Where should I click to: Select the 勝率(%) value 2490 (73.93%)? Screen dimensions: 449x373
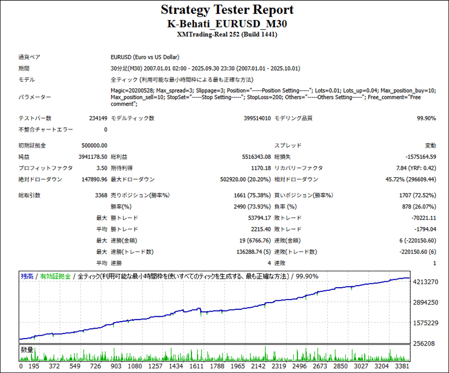[250, 206]
